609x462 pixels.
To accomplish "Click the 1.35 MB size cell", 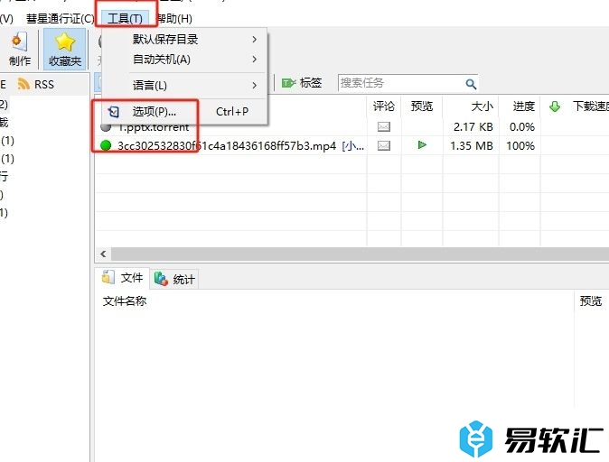I will [x=472, y=146].
